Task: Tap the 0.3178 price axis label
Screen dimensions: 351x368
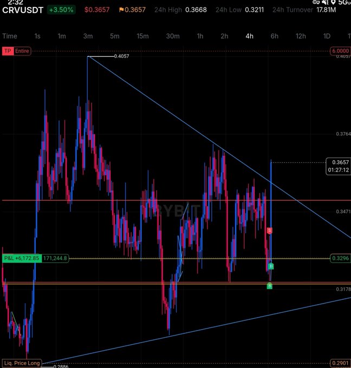Action: pos(343,290)
